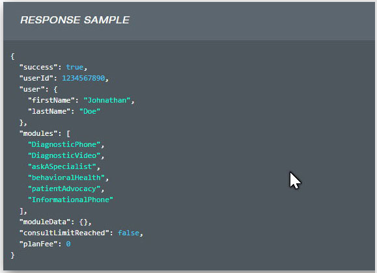Image resolution: width=377 pixels, height=273 pixels.
Task: Click the "moduleData" key
Action: tap(45, 222)
